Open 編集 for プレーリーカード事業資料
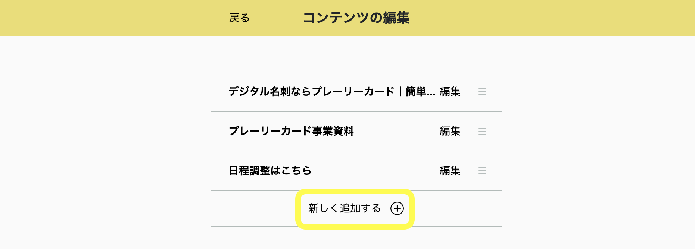The height and width of the screenshot is (249, 695). tap(450, 131)
